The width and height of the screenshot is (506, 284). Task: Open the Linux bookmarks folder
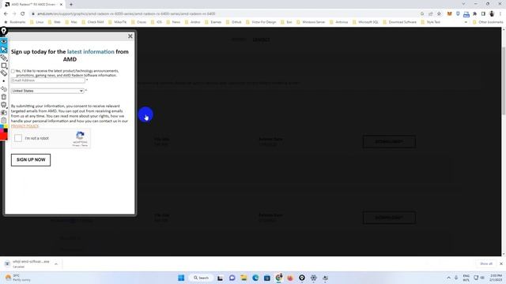pos(37,22)
